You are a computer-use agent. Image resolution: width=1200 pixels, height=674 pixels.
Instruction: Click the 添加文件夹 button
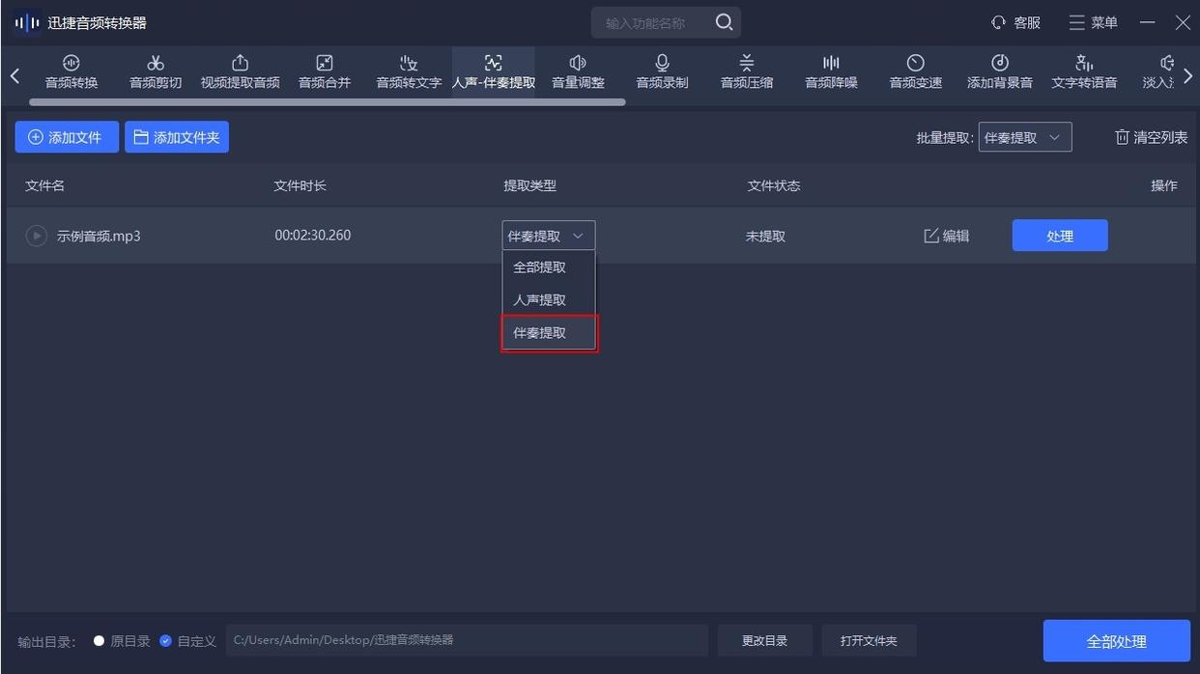pos(177,137)
